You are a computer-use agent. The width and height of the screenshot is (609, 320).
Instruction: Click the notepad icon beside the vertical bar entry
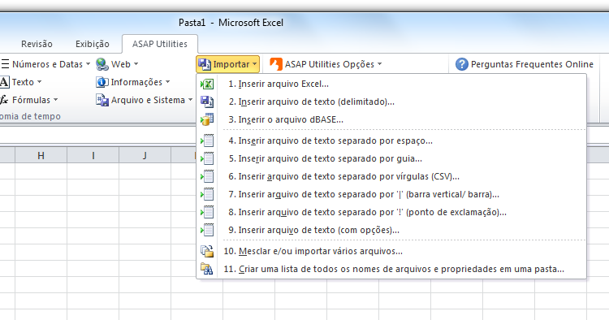pos(207,194)
